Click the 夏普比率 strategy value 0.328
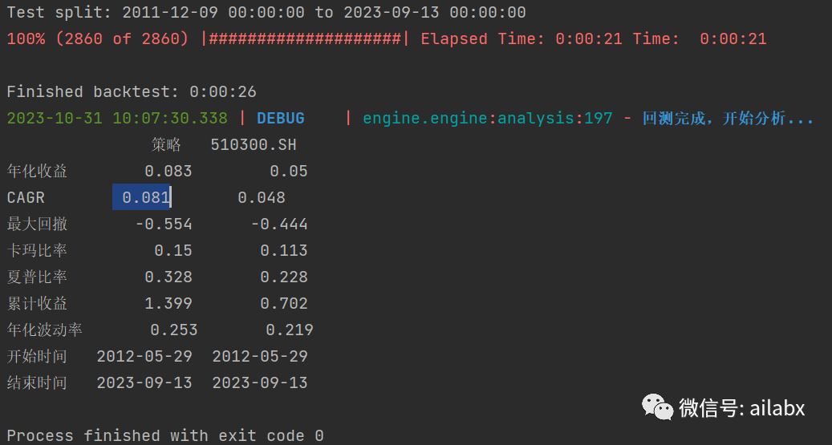 point(168,277)
